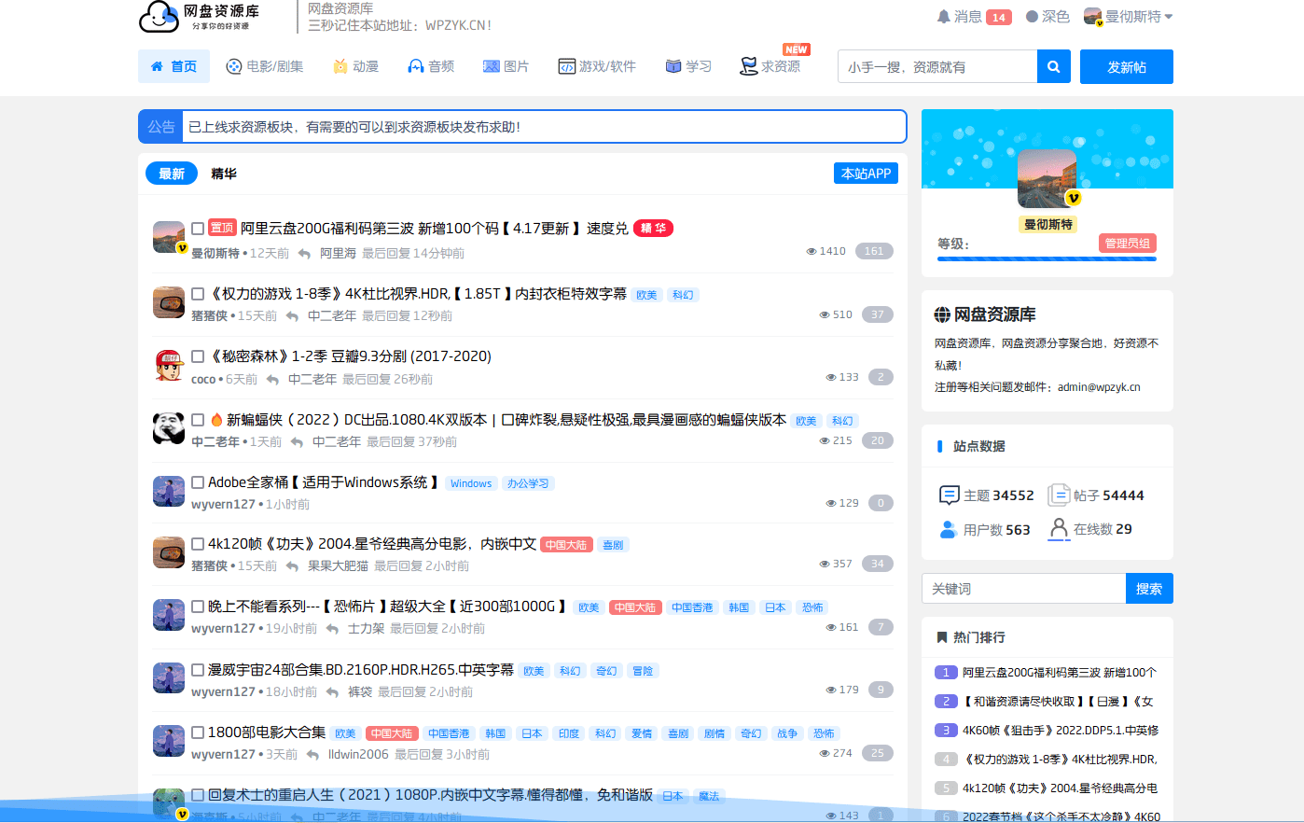Click the 37 reply count badge

pos(878,314)
